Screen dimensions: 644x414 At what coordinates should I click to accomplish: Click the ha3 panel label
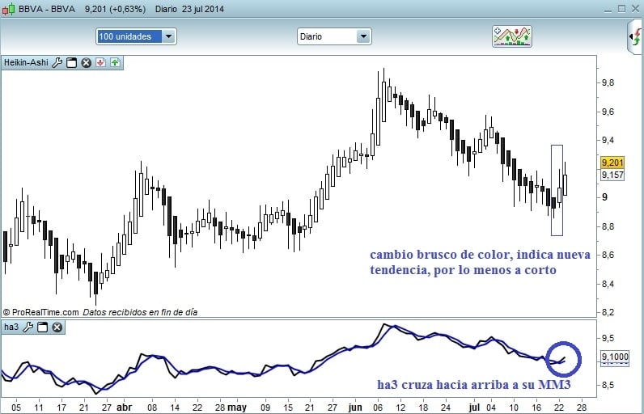[11, 327]
